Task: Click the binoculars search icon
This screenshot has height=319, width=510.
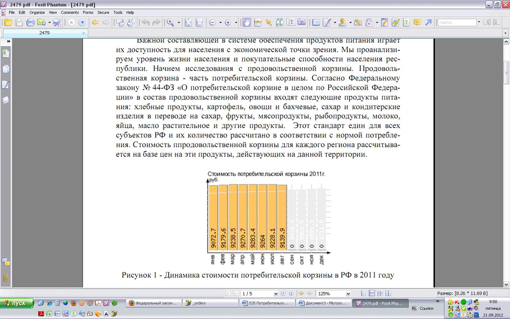Action: 279,22
